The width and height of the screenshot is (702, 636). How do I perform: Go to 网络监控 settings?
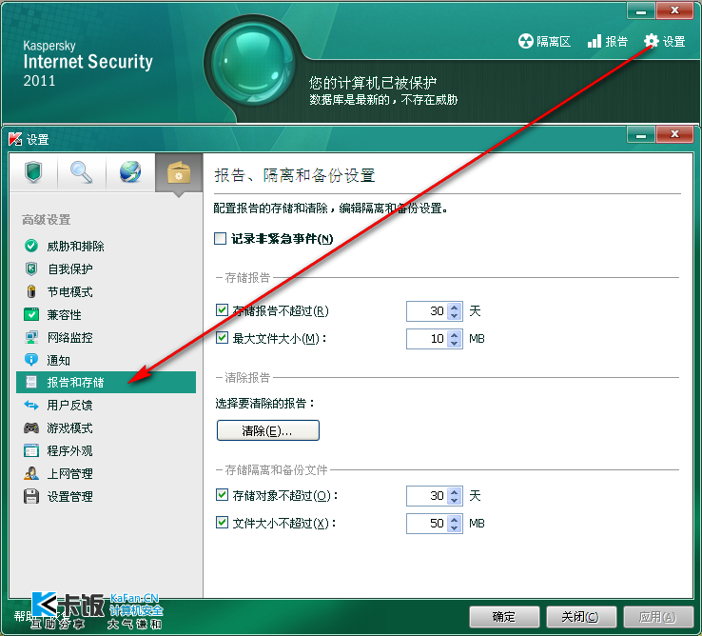point(107,337)
